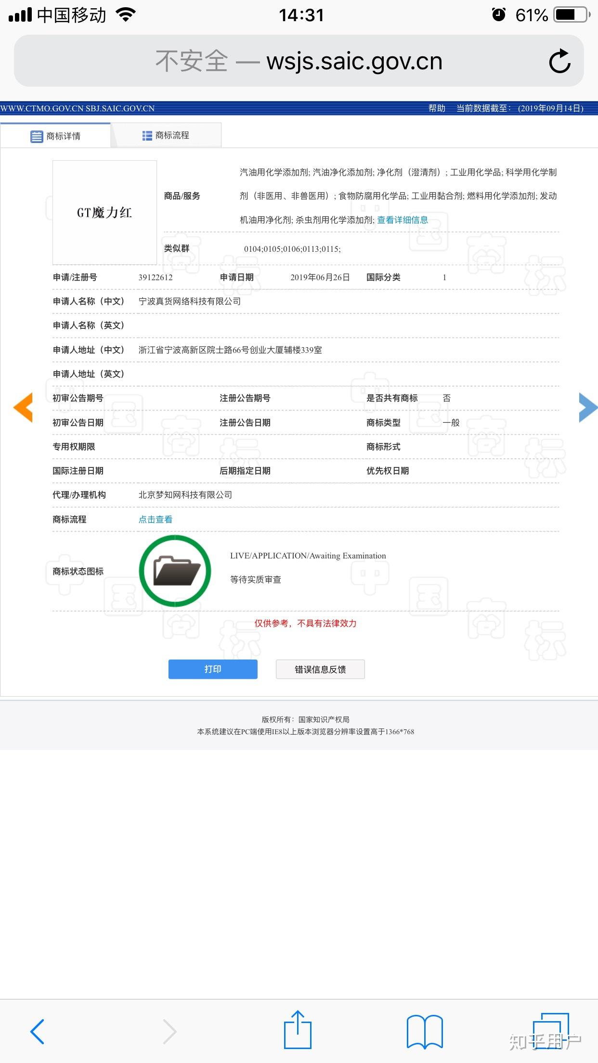This screenshot has width=598, height=1063.
Task: Tap the red disclaimer 仅供参考，不具有法律效力
Action: tap(305, 623)
